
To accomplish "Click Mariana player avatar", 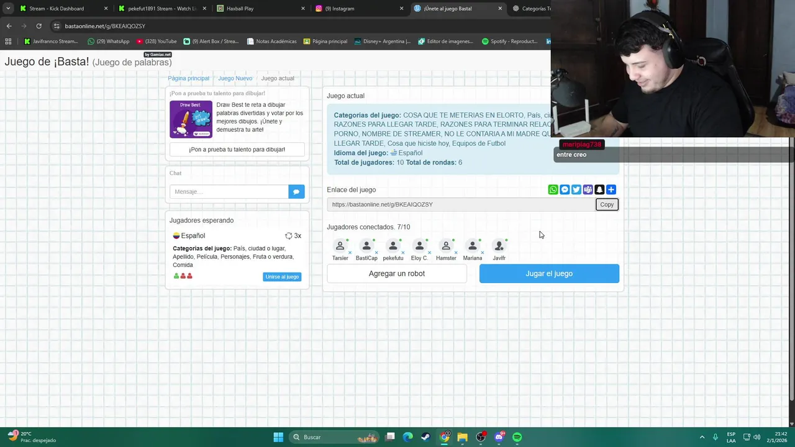I will (472, 246).
